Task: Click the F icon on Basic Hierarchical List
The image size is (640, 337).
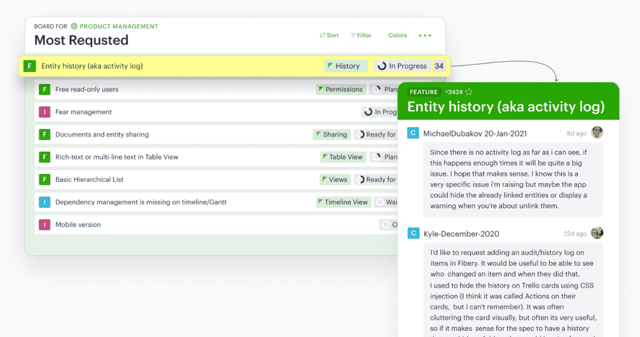Action: pos(45,179)
